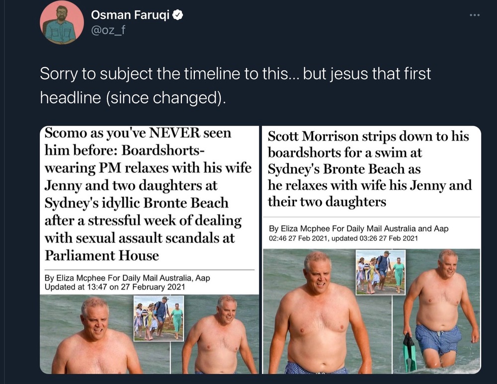Click "Updated at 13:47 on 27 February 2021"
497x384 pixels.
click(x=115, y=287)
